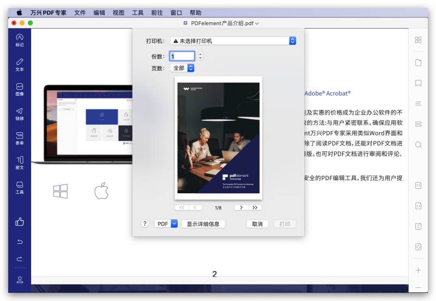Expand the PDF options dropdown
This screenshot has width=436, height=301.
[166, 224]
